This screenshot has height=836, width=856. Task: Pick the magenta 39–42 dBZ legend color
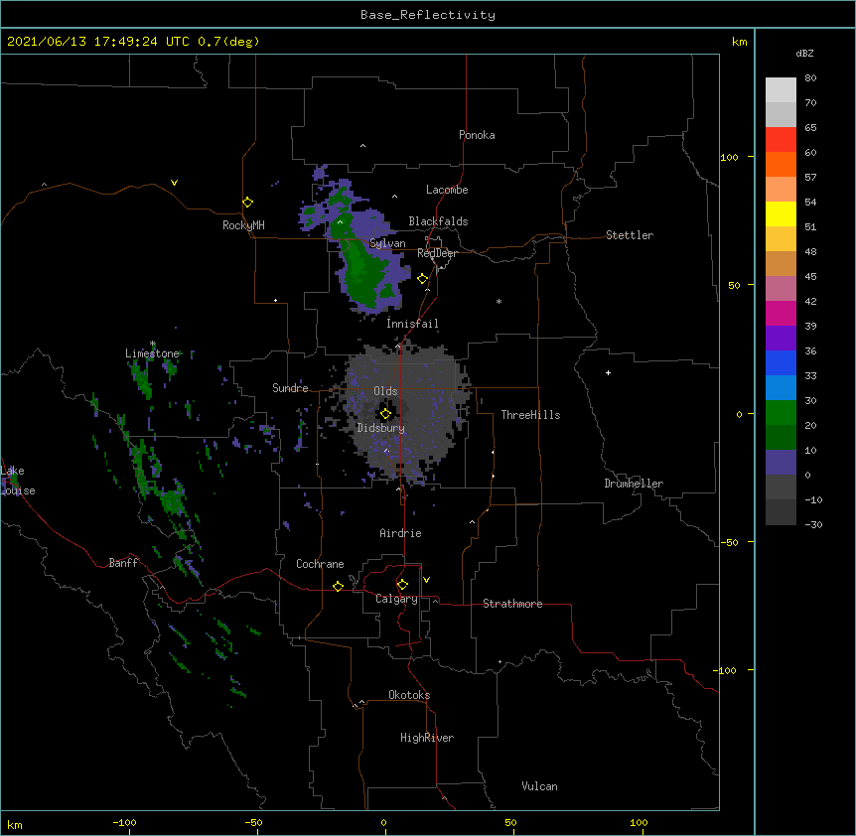tap(781, 313)
